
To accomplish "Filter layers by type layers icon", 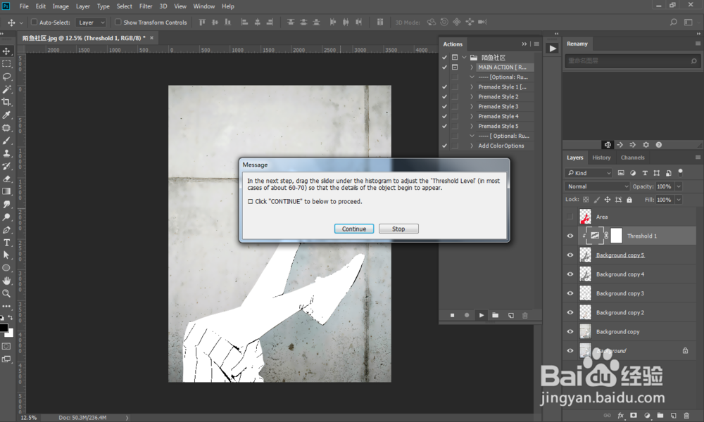I will click(x=645, y=173).
